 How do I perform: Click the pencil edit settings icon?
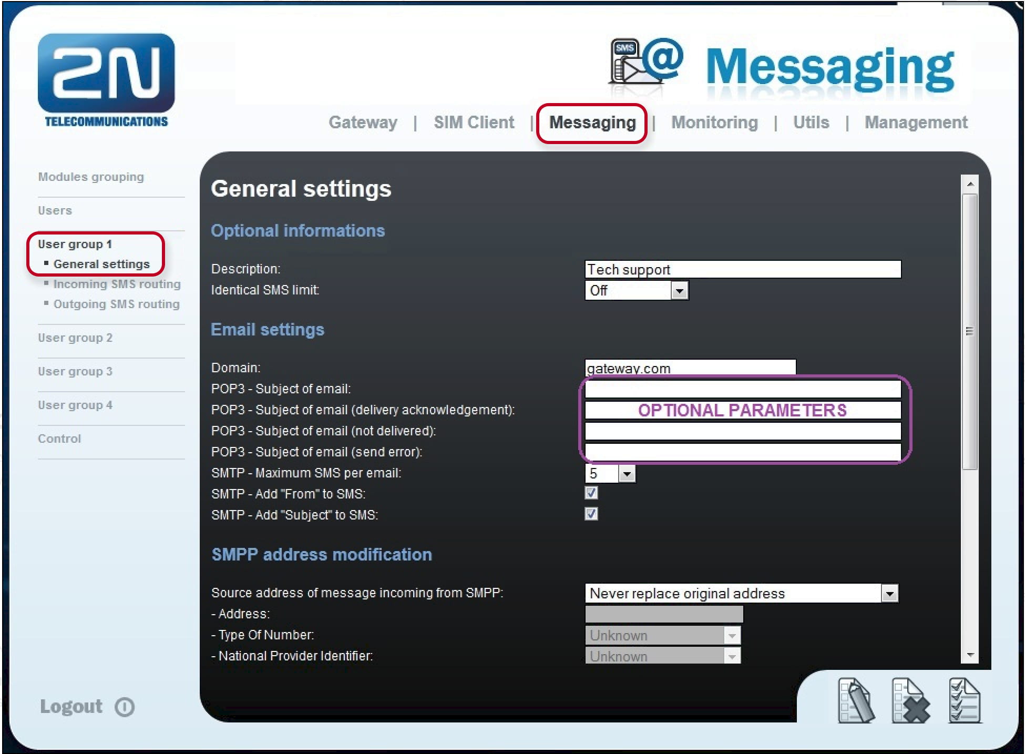(x=856, y=701)
